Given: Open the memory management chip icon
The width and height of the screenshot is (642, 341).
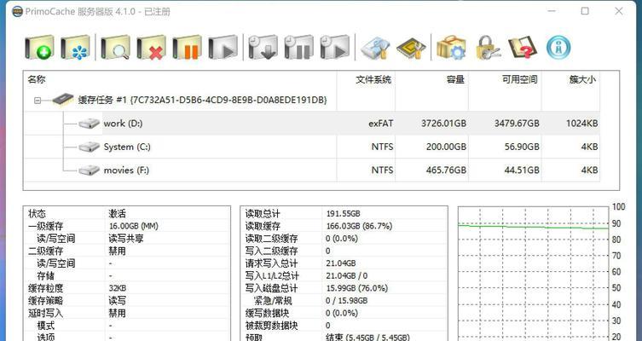Looking at the screenshot, I should tap(411, 48).
